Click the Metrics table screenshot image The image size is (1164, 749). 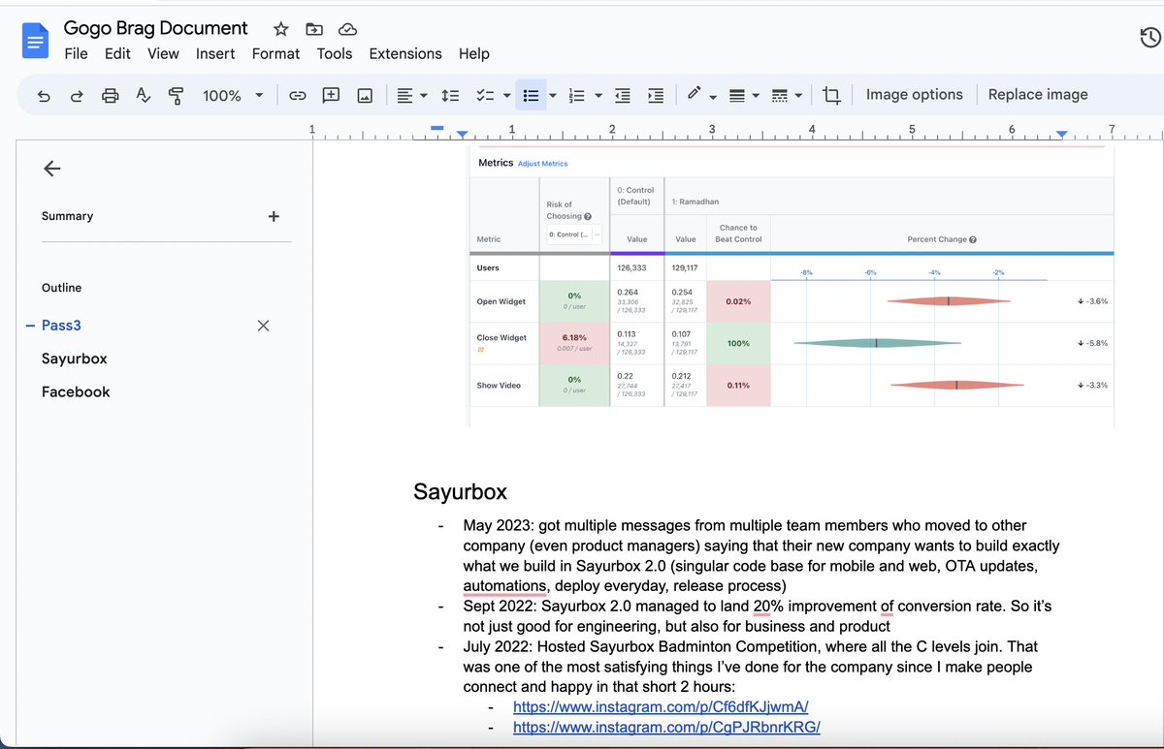tap(792, 287)
